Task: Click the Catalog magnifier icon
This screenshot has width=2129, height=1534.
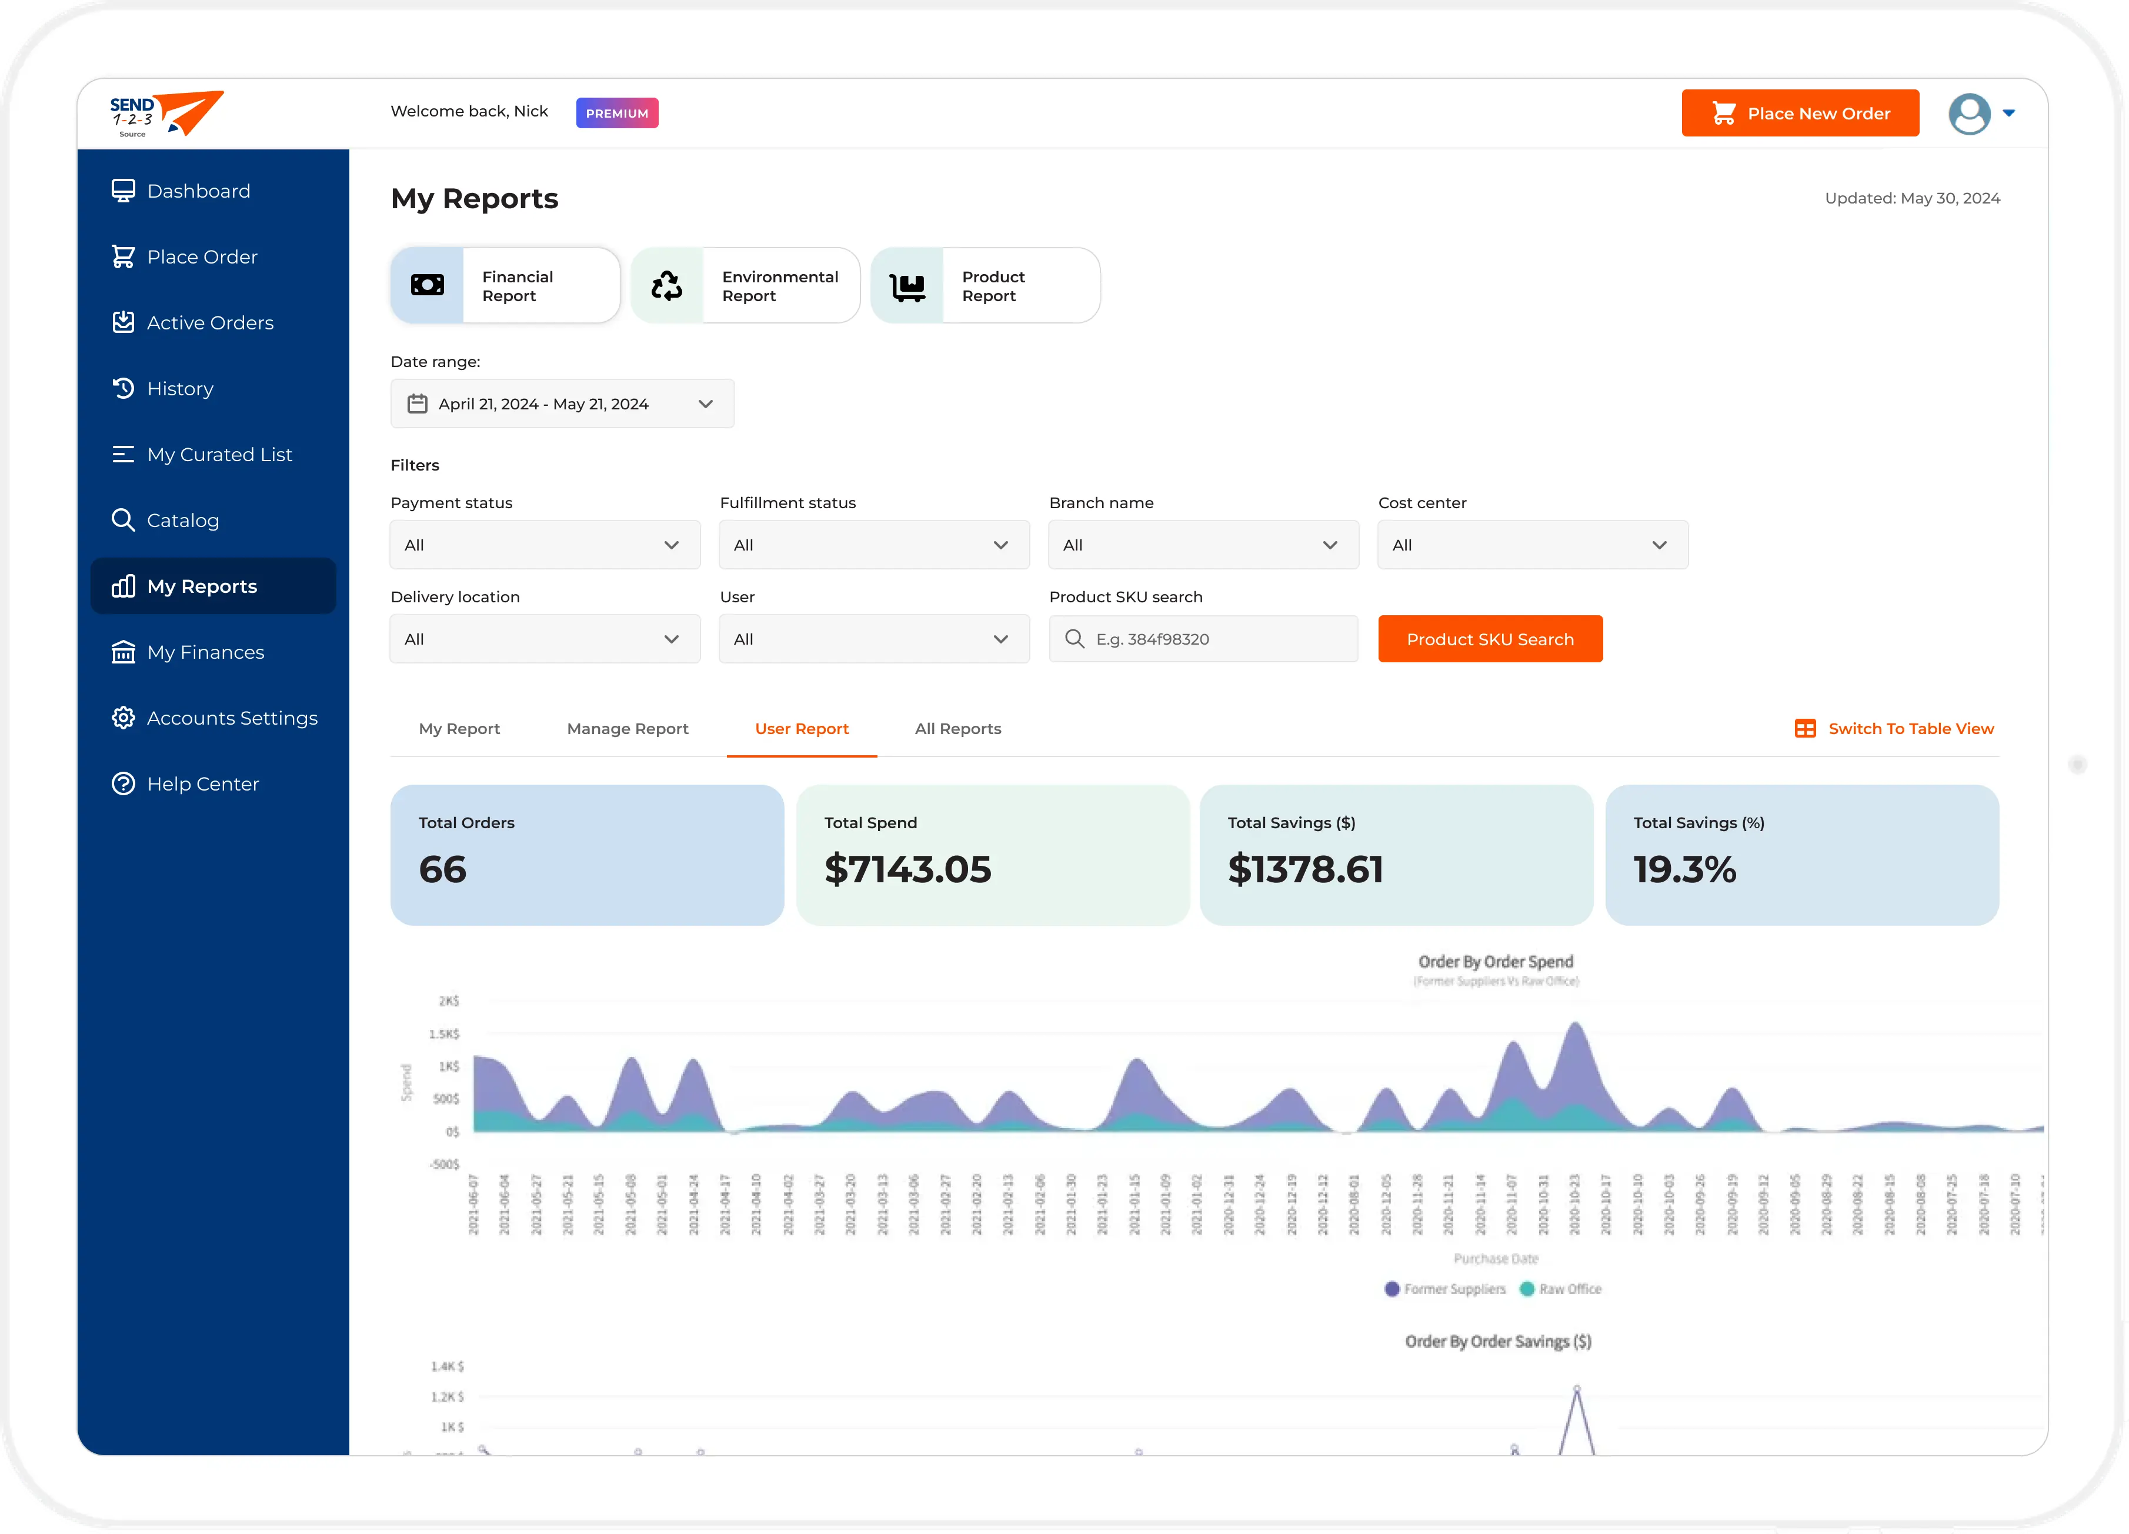Action: [x=123, y=520]
